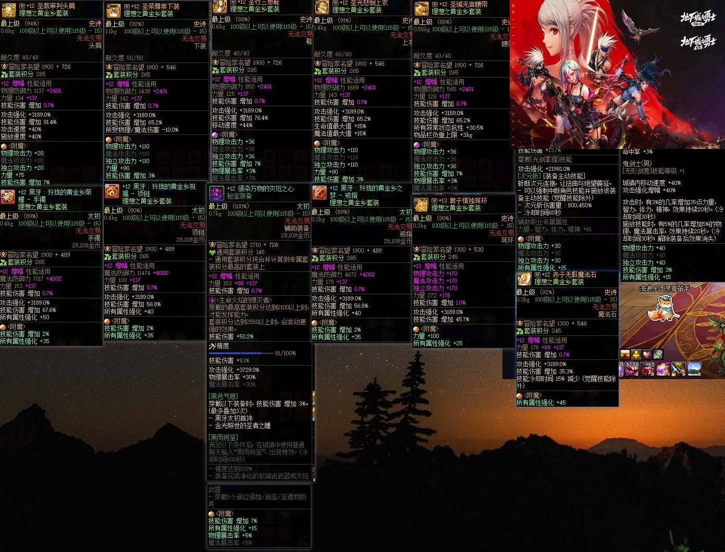Click the 冒险家名望 2710 + 726 line
The height and width of the screenshot is (552, 725).
243,245
